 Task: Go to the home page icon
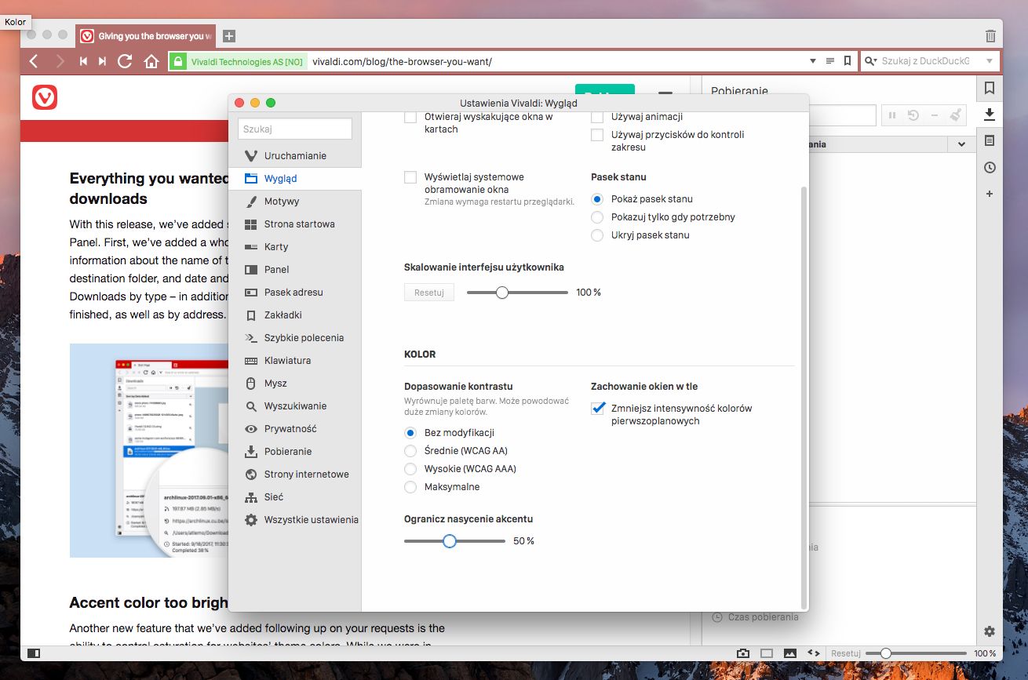pyautogui.click(x=151, y=61)
